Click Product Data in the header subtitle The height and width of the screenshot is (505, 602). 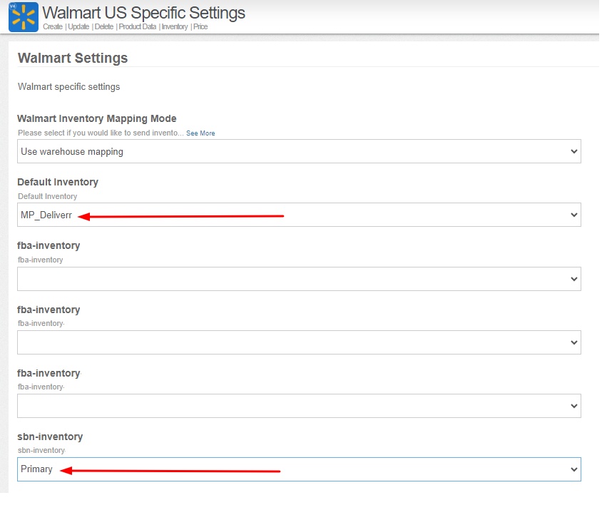[137, 26]
